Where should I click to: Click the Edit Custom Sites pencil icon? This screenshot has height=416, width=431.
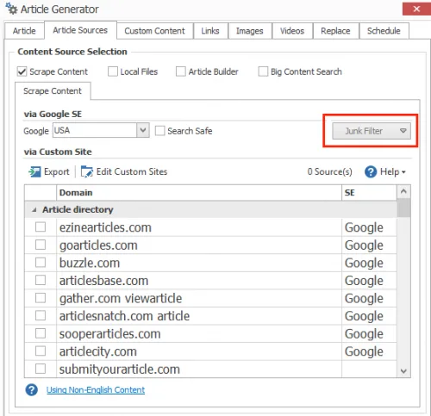pos(87,171)
